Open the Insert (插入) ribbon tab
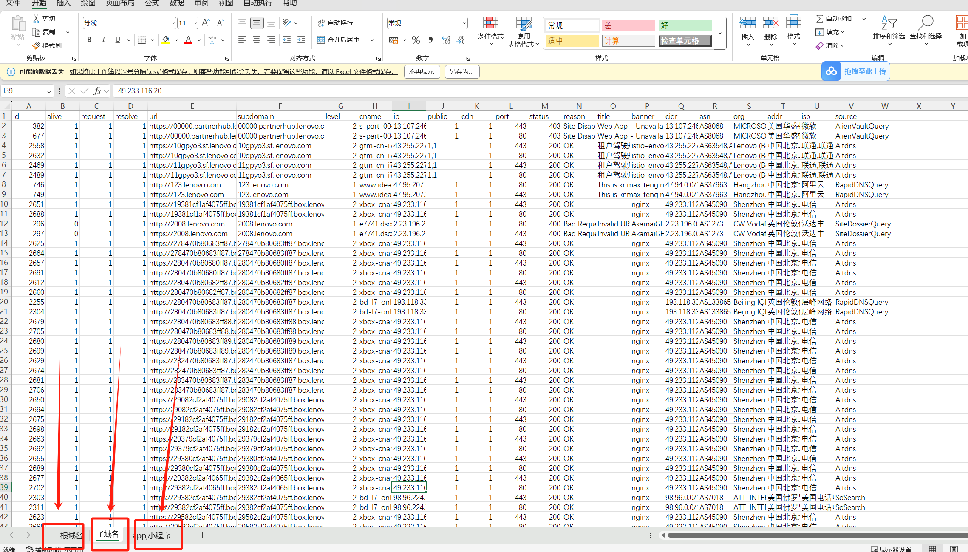Screen dimensions: 968x552 coord(63,3)
